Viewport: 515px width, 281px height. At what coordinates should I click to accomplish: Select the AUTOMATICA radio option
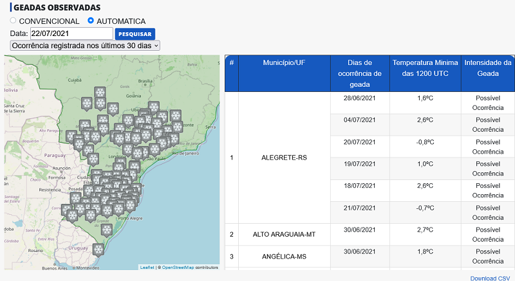click(91, 21)
